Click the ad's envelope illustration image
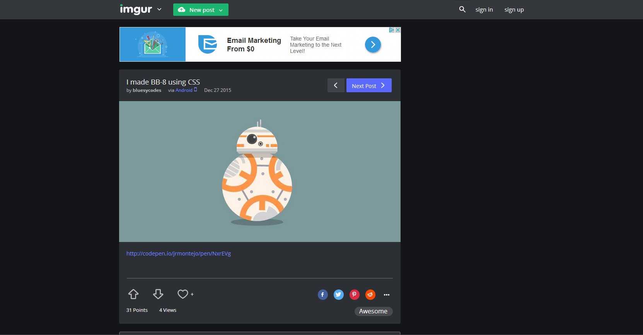 pos(153,44)
